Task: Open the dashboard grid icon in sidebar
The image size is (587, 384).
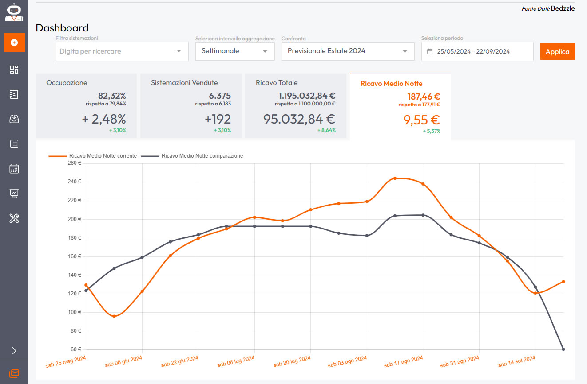Action: point(14,70)
